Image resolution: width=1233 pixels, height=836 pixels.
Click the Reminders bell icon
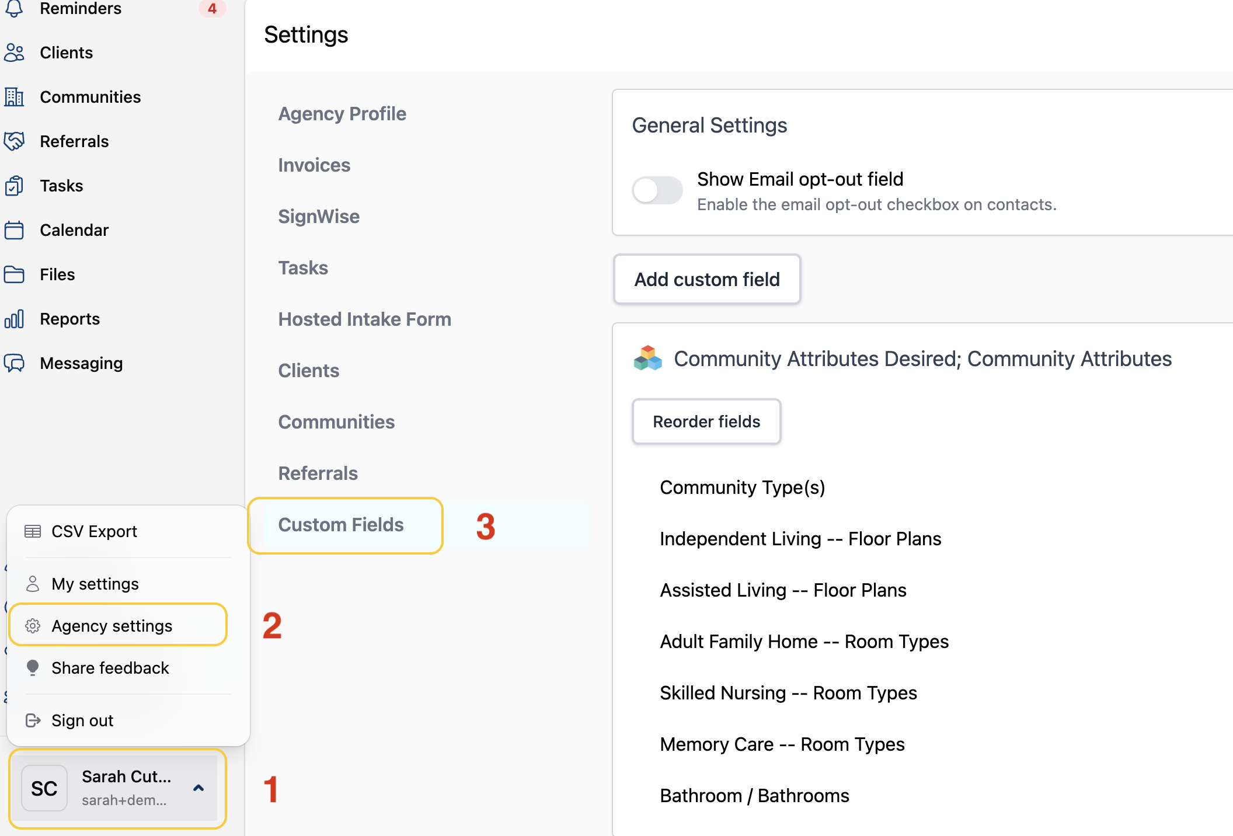click(x=14, y=8)
